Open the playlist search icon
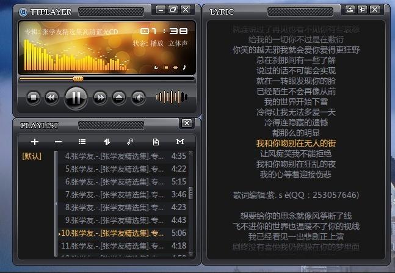Viewport: 395px width, 273px height. (130, 142)
